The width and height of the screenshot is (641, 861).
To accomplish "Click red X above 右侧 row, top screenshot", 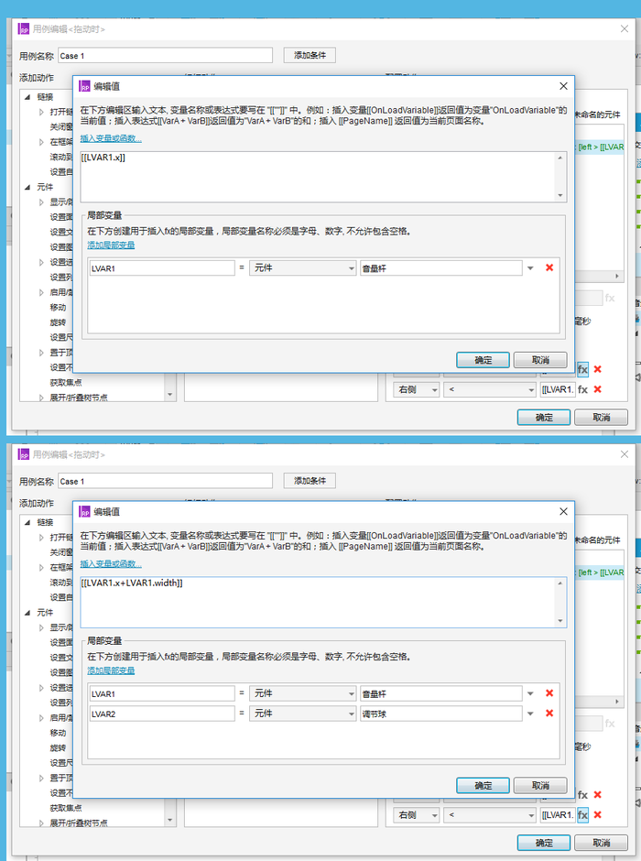I will click(x=598, y=369).
